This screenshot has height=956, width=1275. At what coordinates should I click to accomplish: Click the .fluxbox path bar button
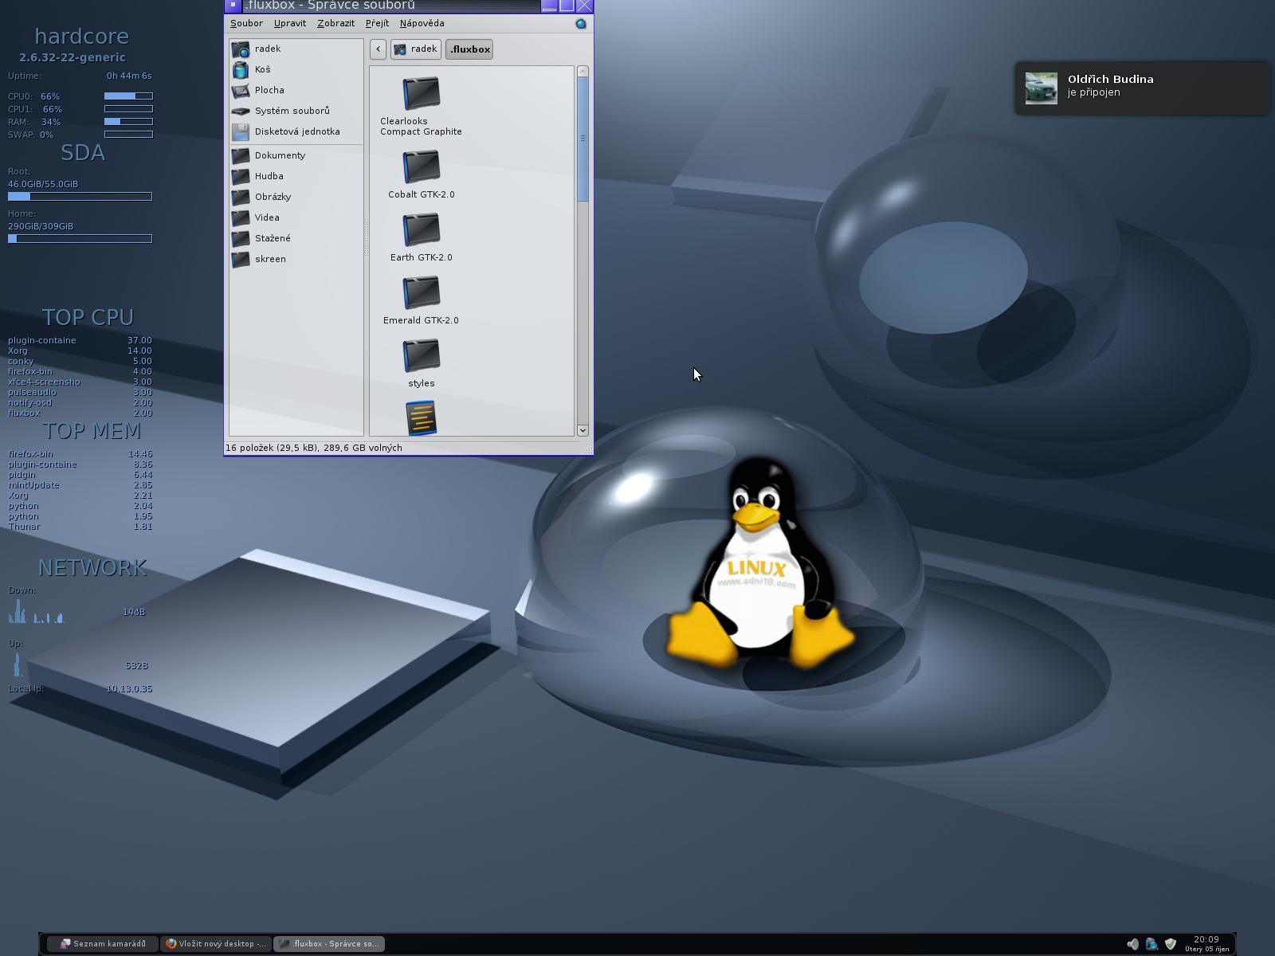point(469,49)
